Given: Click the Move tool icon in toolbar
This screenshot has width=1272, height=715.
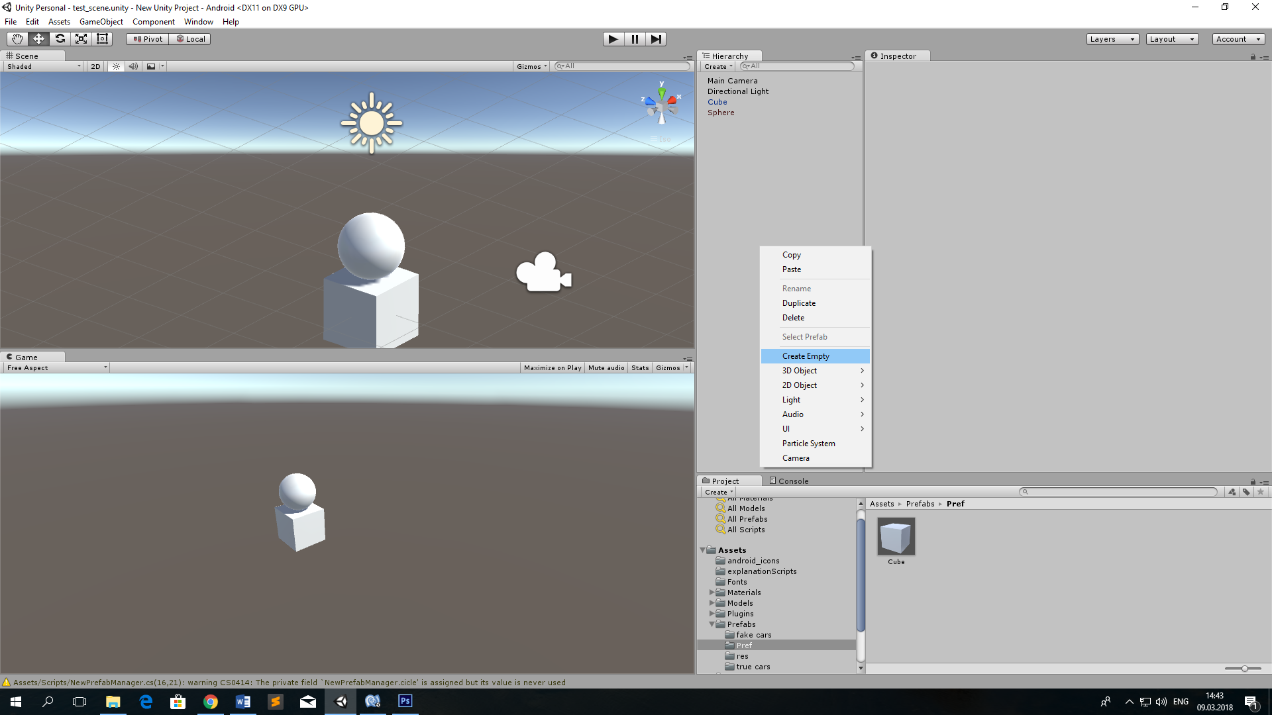Looking at the screenshot, I should [38, 38].
